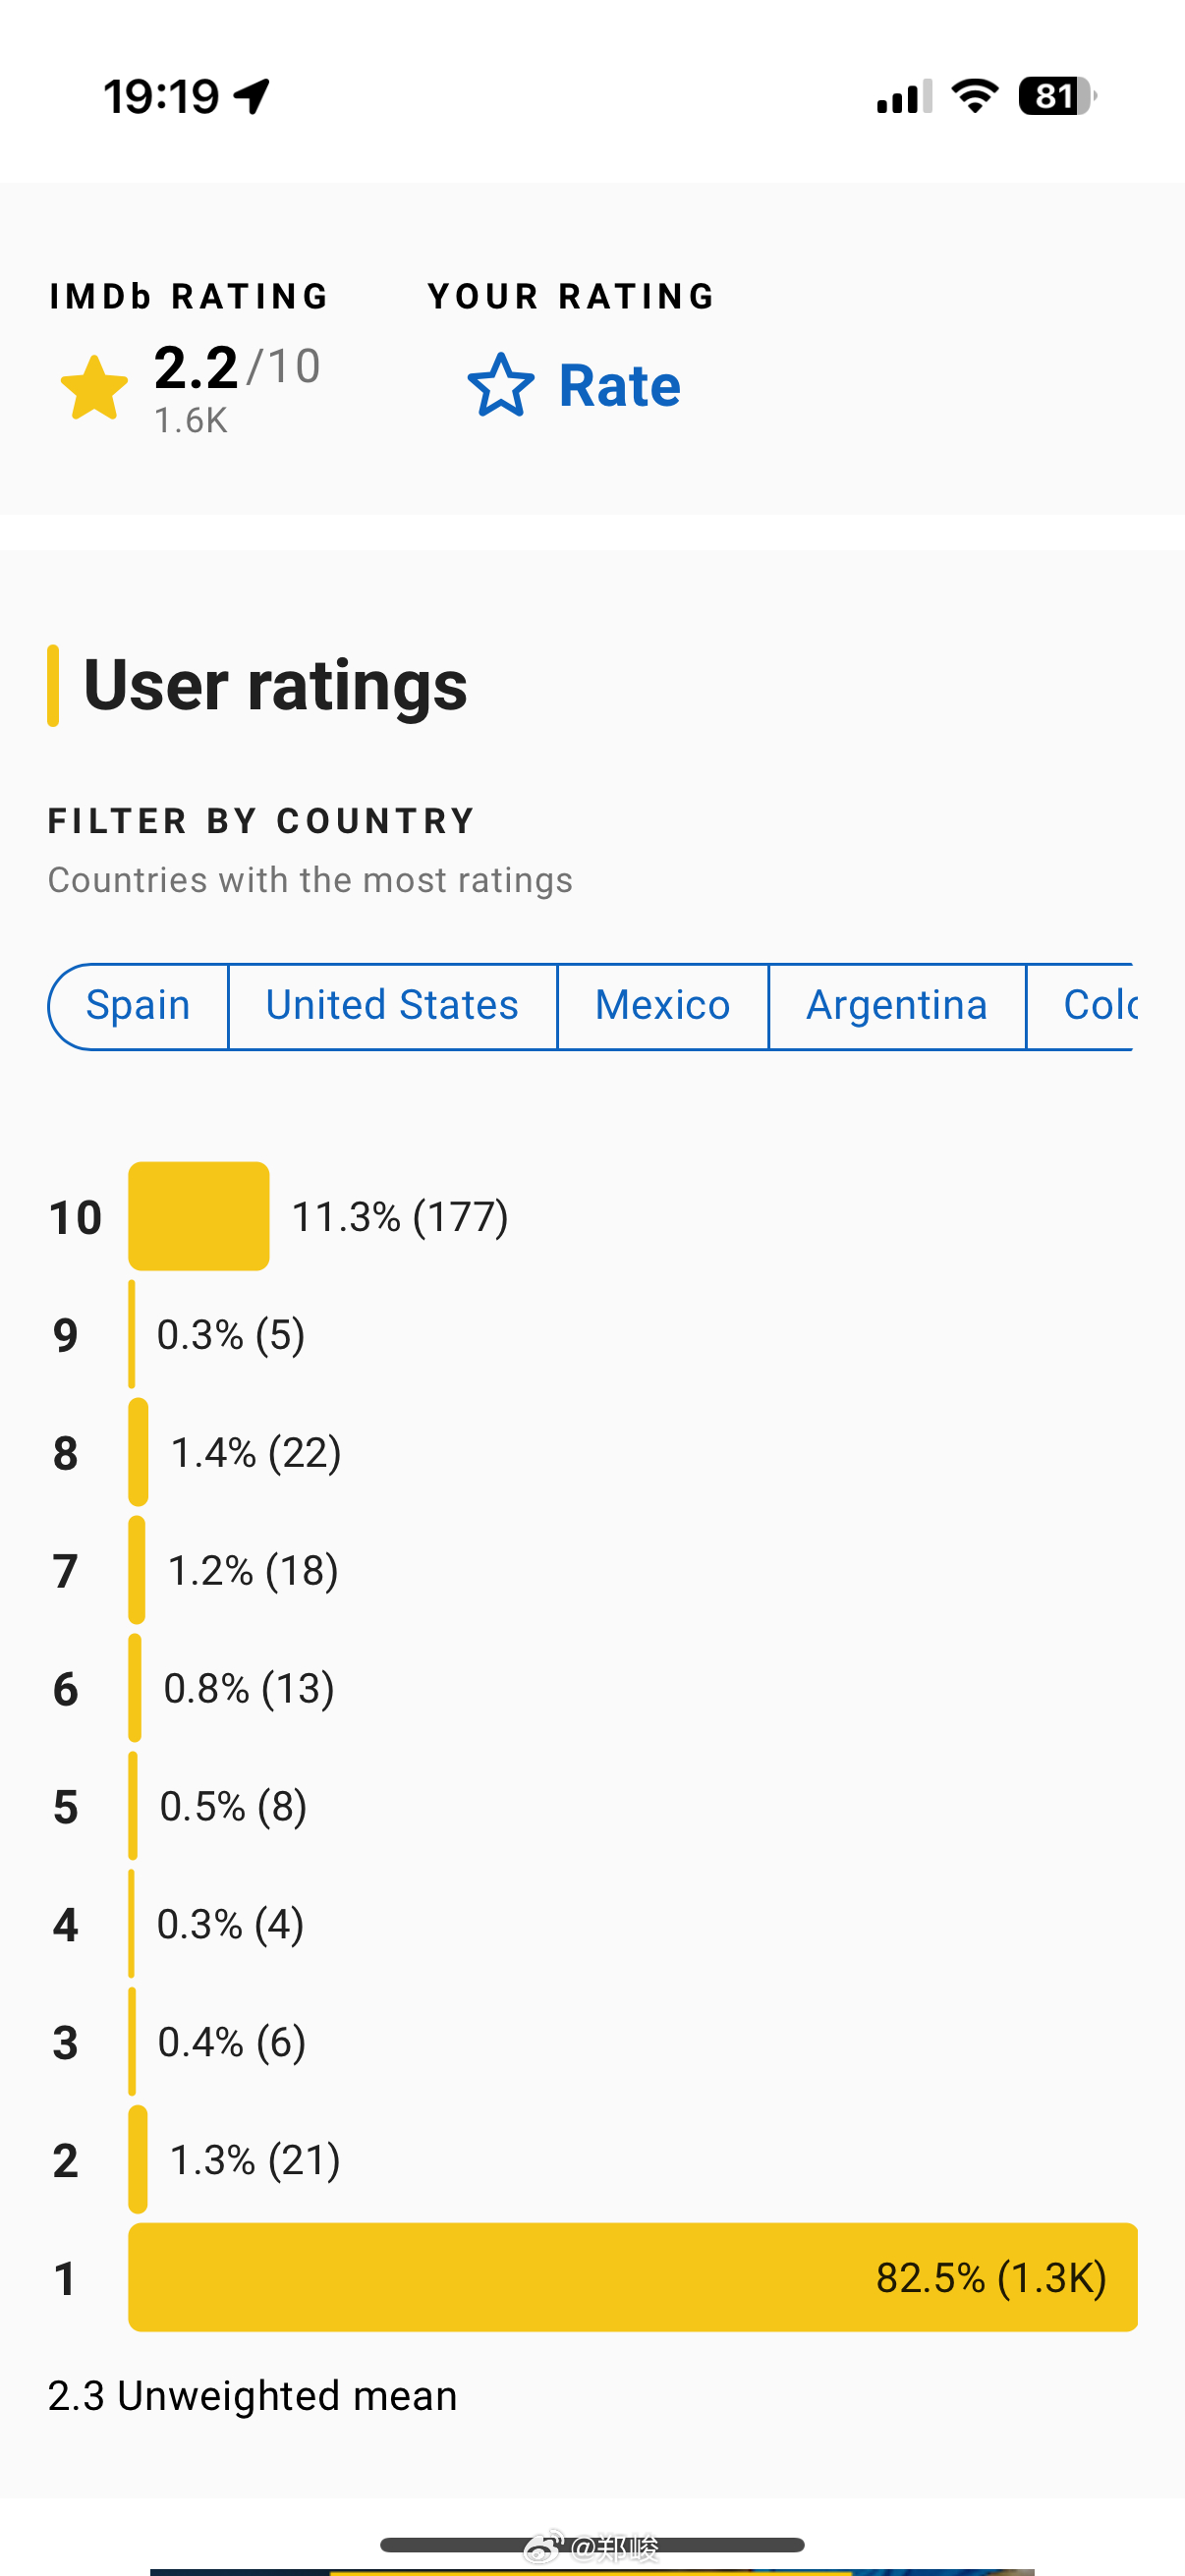
Task: Tap the Rate link text
Action: point(619,386)
